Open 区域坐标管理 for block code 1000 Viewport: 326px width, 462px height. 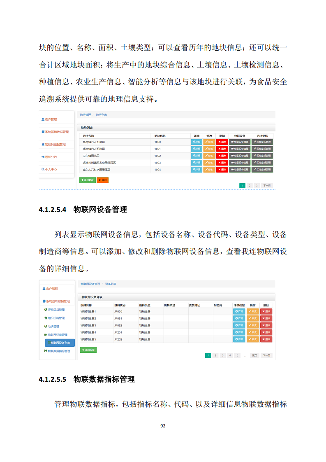click(x=262, y=142)
